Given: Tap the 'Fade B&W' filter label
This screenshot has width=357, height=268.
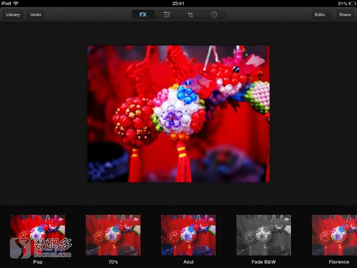Looking at the screenshot, I should [264, 262].
